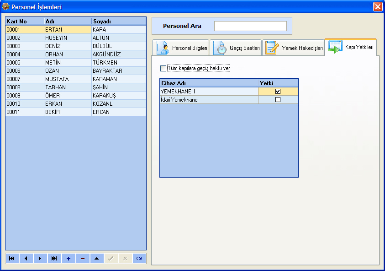Uncheck Yetki for YEMEKHANE 1
The height and width of the screenshot is (271, 385).
point(278,92)
